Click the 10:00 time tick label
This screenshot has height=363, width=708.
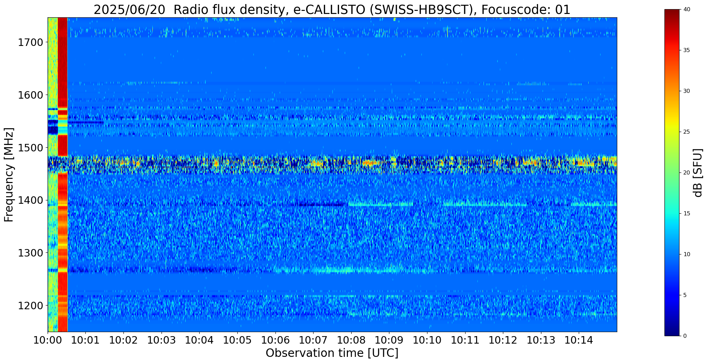pyautogui.click(x=48, y=340)
